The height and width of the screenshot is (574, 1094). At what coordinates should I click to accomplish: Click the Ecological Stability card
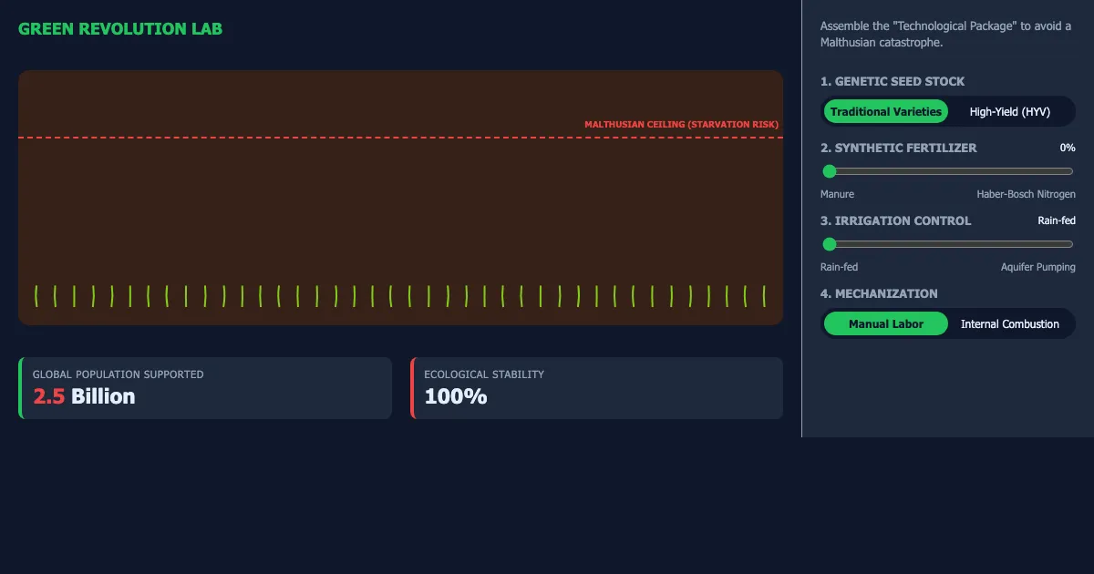click(596, 388)
